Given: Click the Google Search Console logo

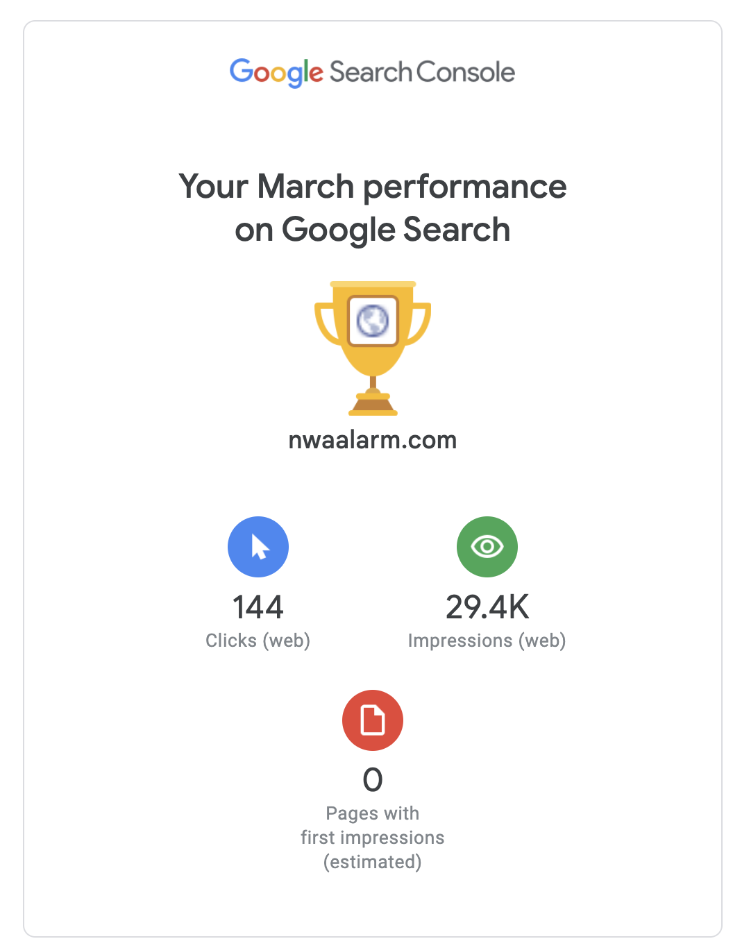Looking at the screenshot, I should [x=372, y=72].
